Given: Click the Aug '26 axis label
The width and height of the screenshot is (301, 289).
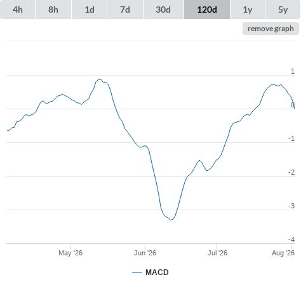Looking at the screenshot, I should coord(283,253).
